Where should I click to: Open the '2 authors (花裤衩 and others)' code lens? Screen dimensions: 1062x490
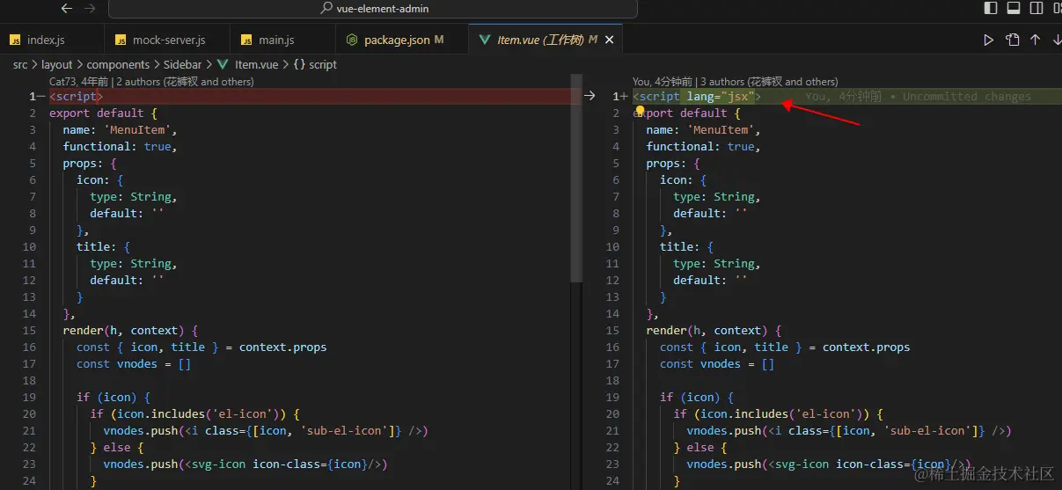pyautogui.click(x=185, y=81)
